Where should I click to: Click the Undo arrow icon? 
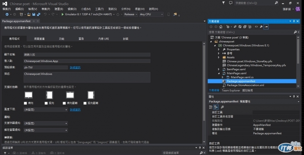[45, 14]
